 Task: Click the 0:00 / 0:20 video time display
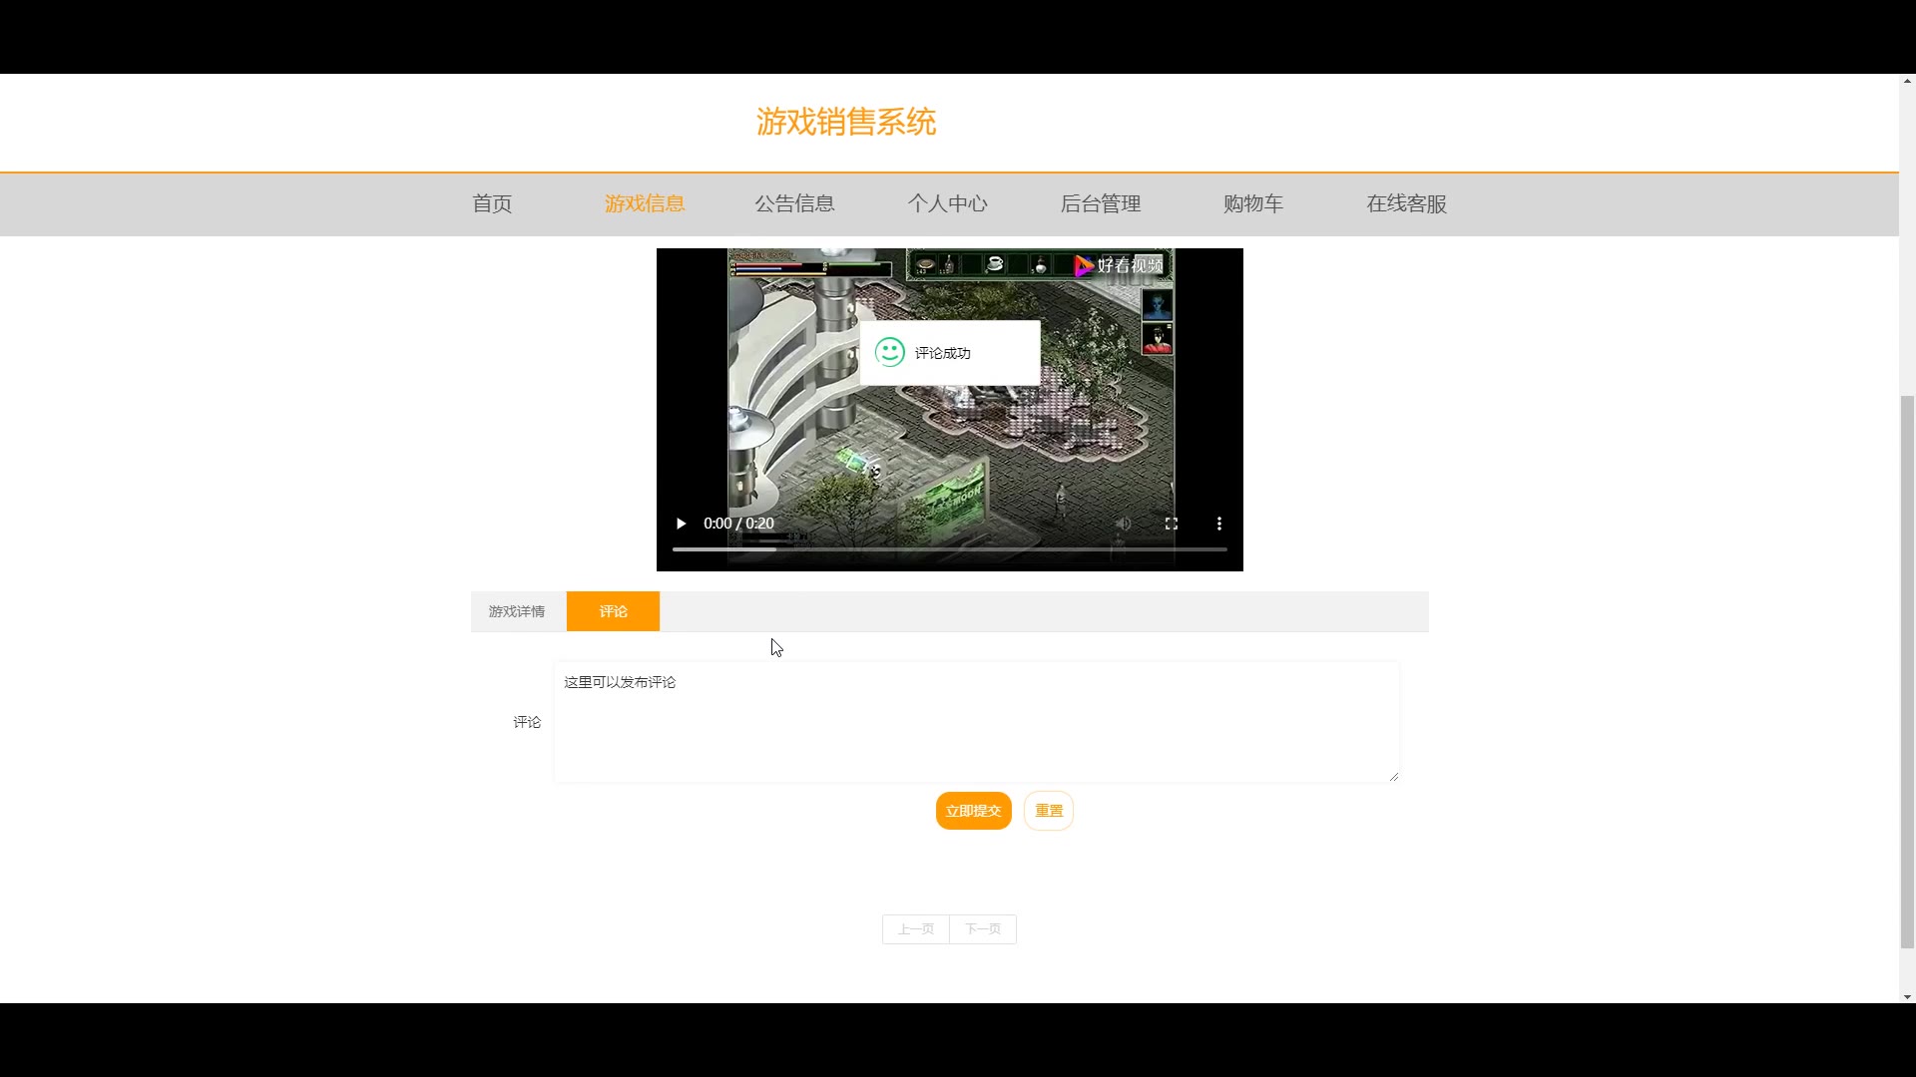tap(738, 524)
